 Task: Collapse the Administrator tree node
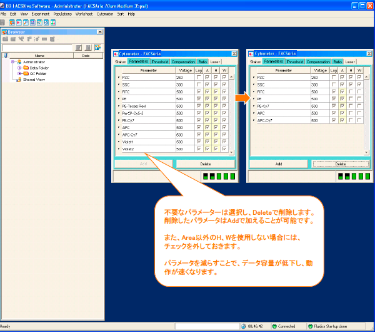pos(13,62)
